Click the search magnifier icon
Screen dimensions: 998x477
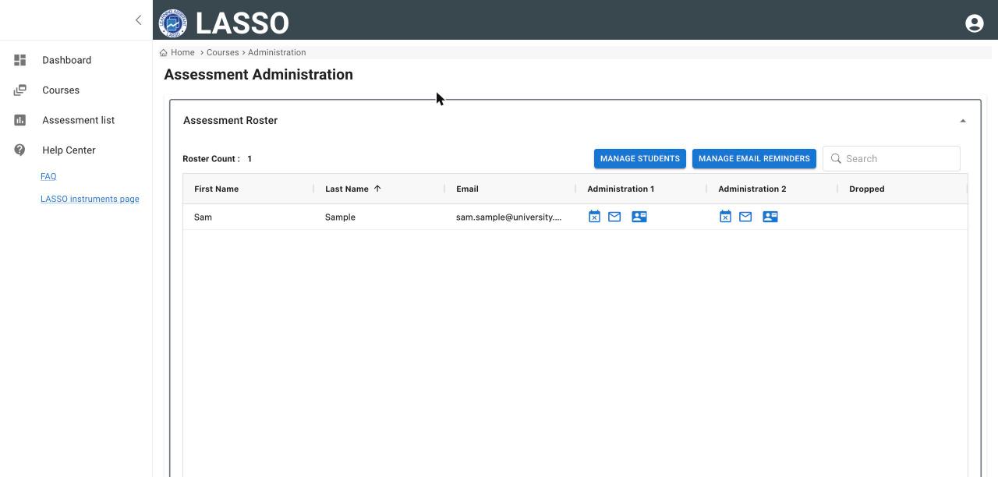coord(836,159)
